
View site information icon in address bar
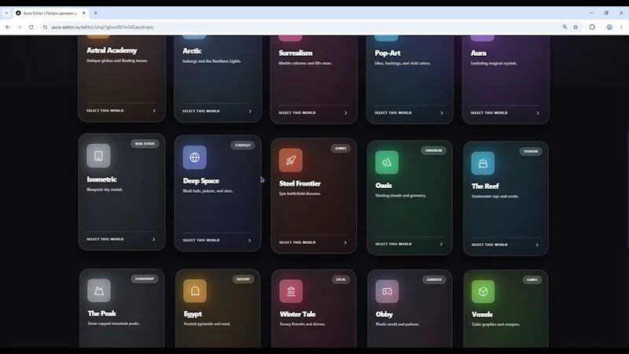pyautogui.click(x=45, y=27)
